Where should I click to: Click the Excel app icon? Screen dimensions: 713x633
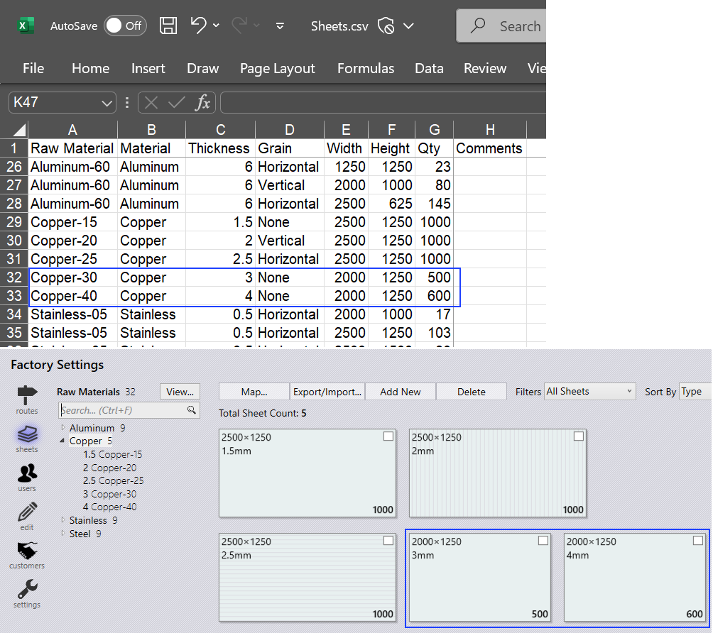(x=26, y=26)
